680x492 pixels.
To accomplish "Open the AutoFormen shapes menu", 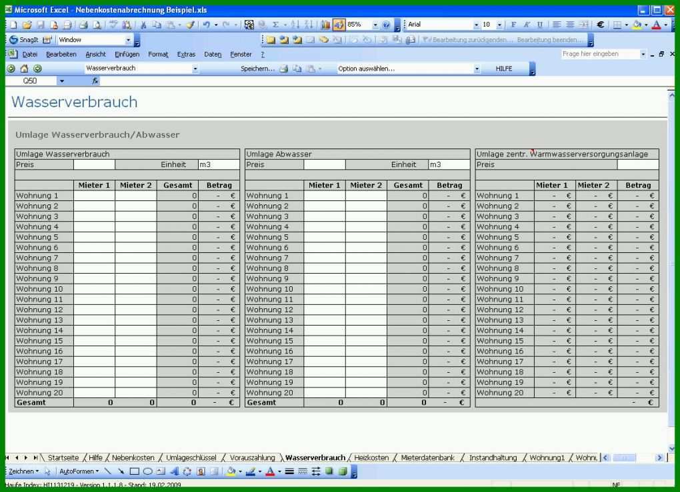I will [x=79, y=471].
